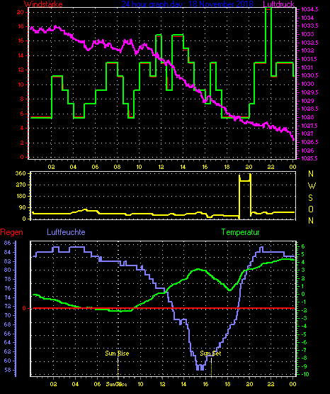This screenshot has width=330, height=394.
Task: Click compass letter W beside direction graph
Action: point(312,186)
